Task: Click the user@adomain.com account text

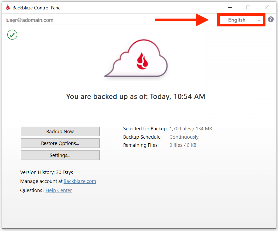Action: 30,20
